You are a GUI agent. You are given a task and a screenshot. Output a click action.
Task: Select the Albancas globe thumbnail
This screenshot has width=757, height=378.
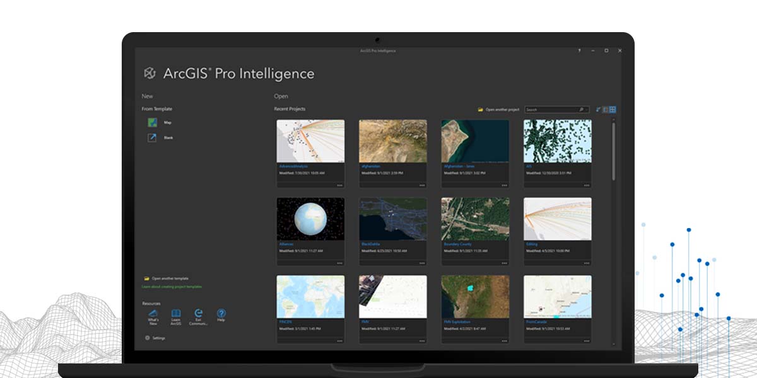310,219
